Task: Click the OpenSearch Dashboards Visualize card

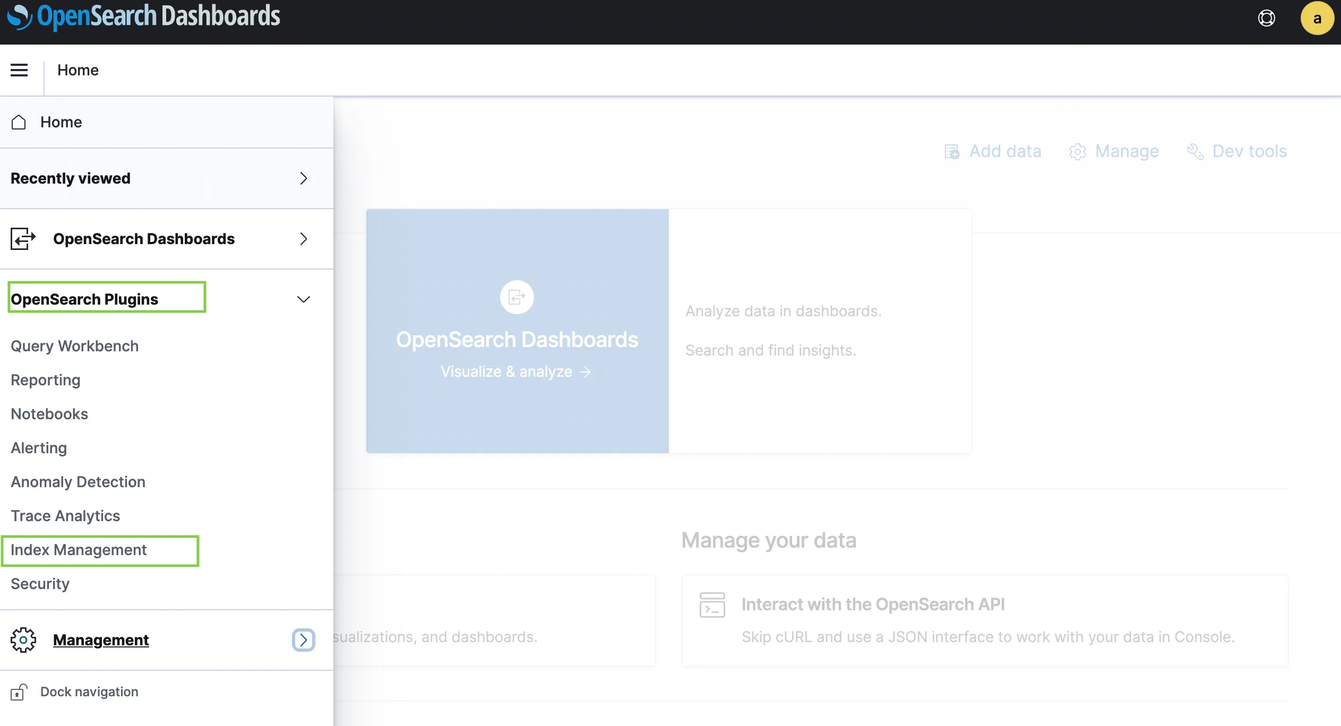Action: [517, 331]
